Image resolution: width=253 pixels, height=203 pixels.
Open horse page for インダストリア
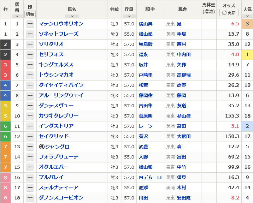56,126
